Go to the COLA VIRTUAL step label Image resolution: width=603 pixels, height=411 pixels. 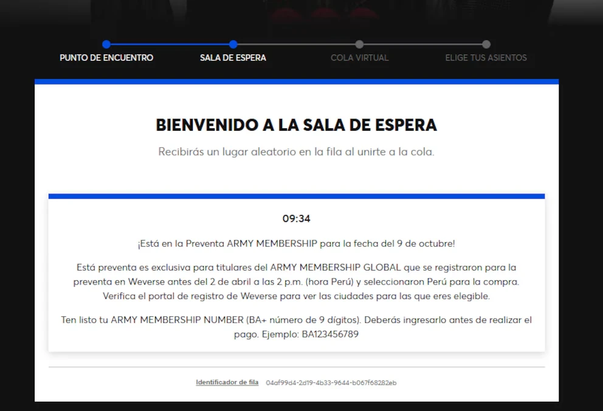coord(359,58)
